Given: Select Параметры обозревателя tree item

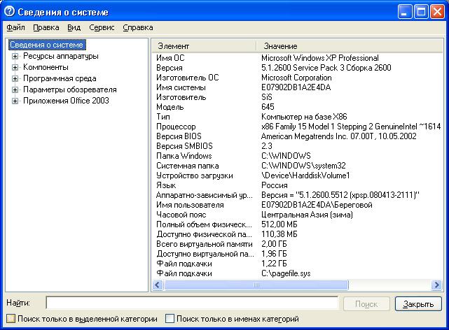Looking at the screenshot, I should point(70,89).
